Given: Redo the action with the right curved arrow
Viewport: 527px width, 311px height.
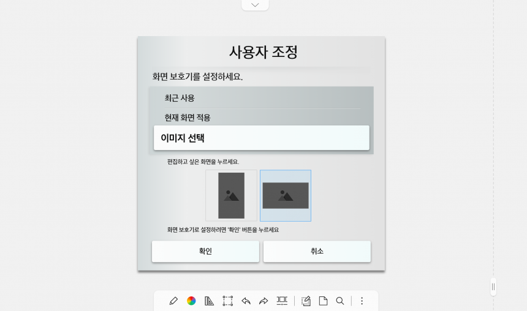Looking at the screenshot, I should click(x=263, y=301).
